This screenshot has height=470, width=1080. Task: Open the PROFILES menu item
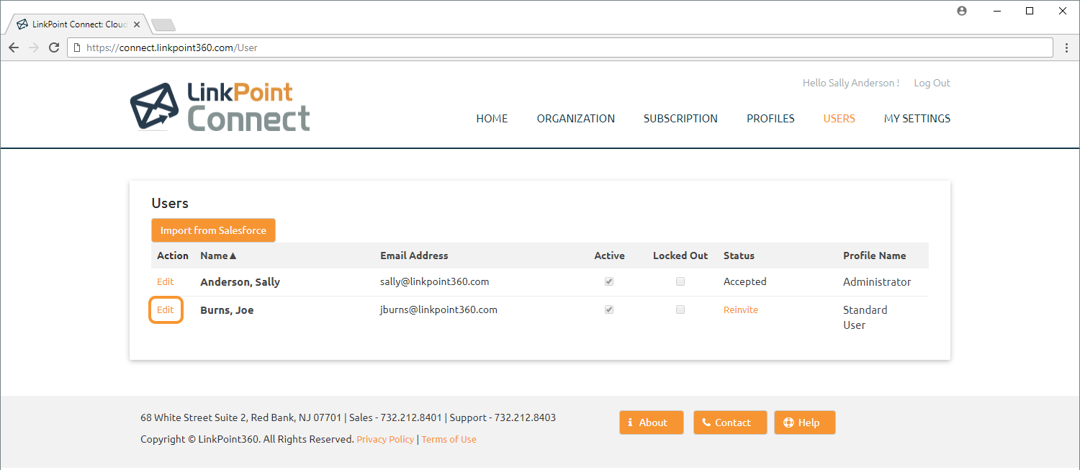[x=770, y=119]
